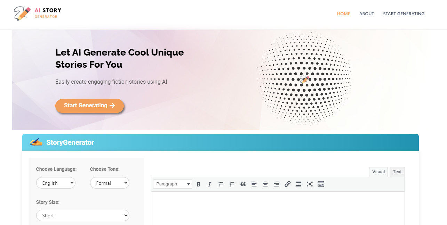Expand the Story Size dropdown

click(82, 216)
